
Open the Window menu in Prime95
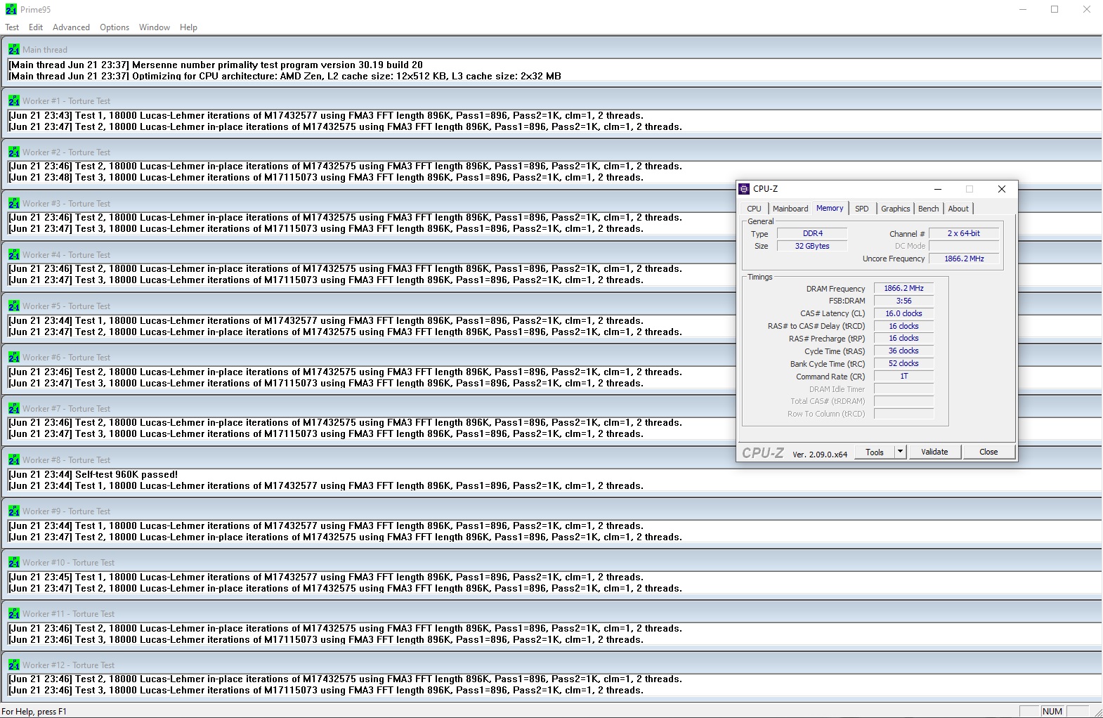tap(155, 27)
